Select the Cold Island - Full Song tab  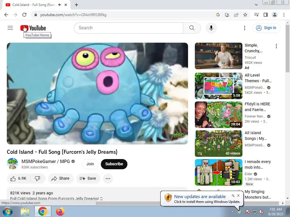34,5
